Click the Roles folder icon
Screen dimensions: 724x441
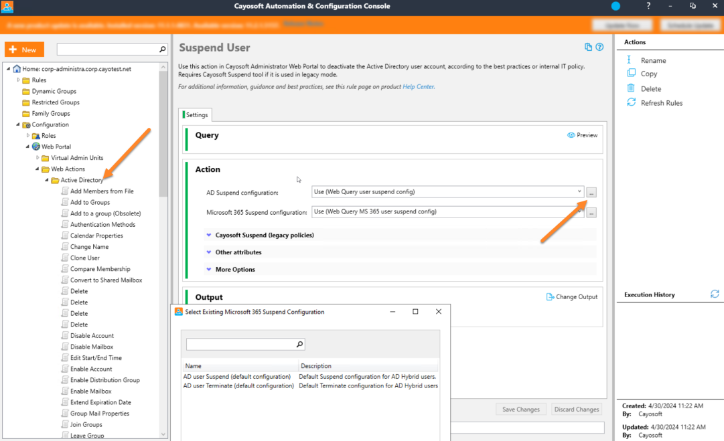pos(36,136)
